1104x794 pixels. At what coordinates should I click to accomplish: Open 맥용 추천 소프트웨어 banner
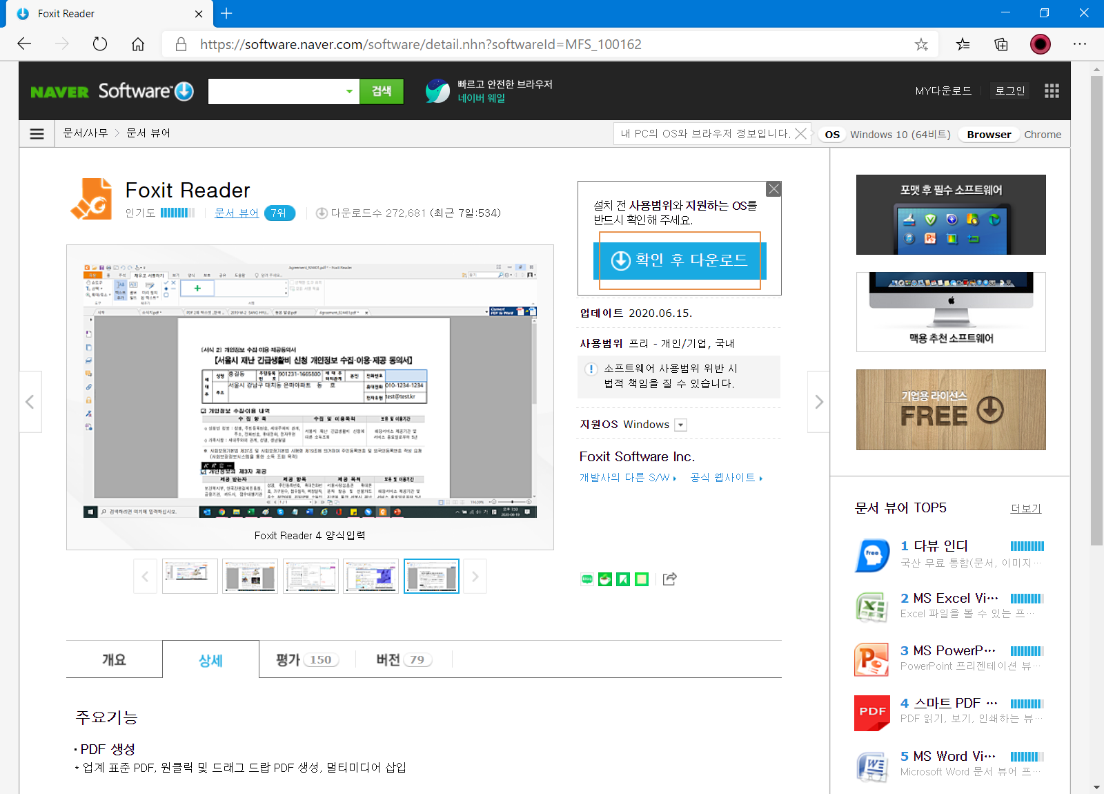click(951, 312)
